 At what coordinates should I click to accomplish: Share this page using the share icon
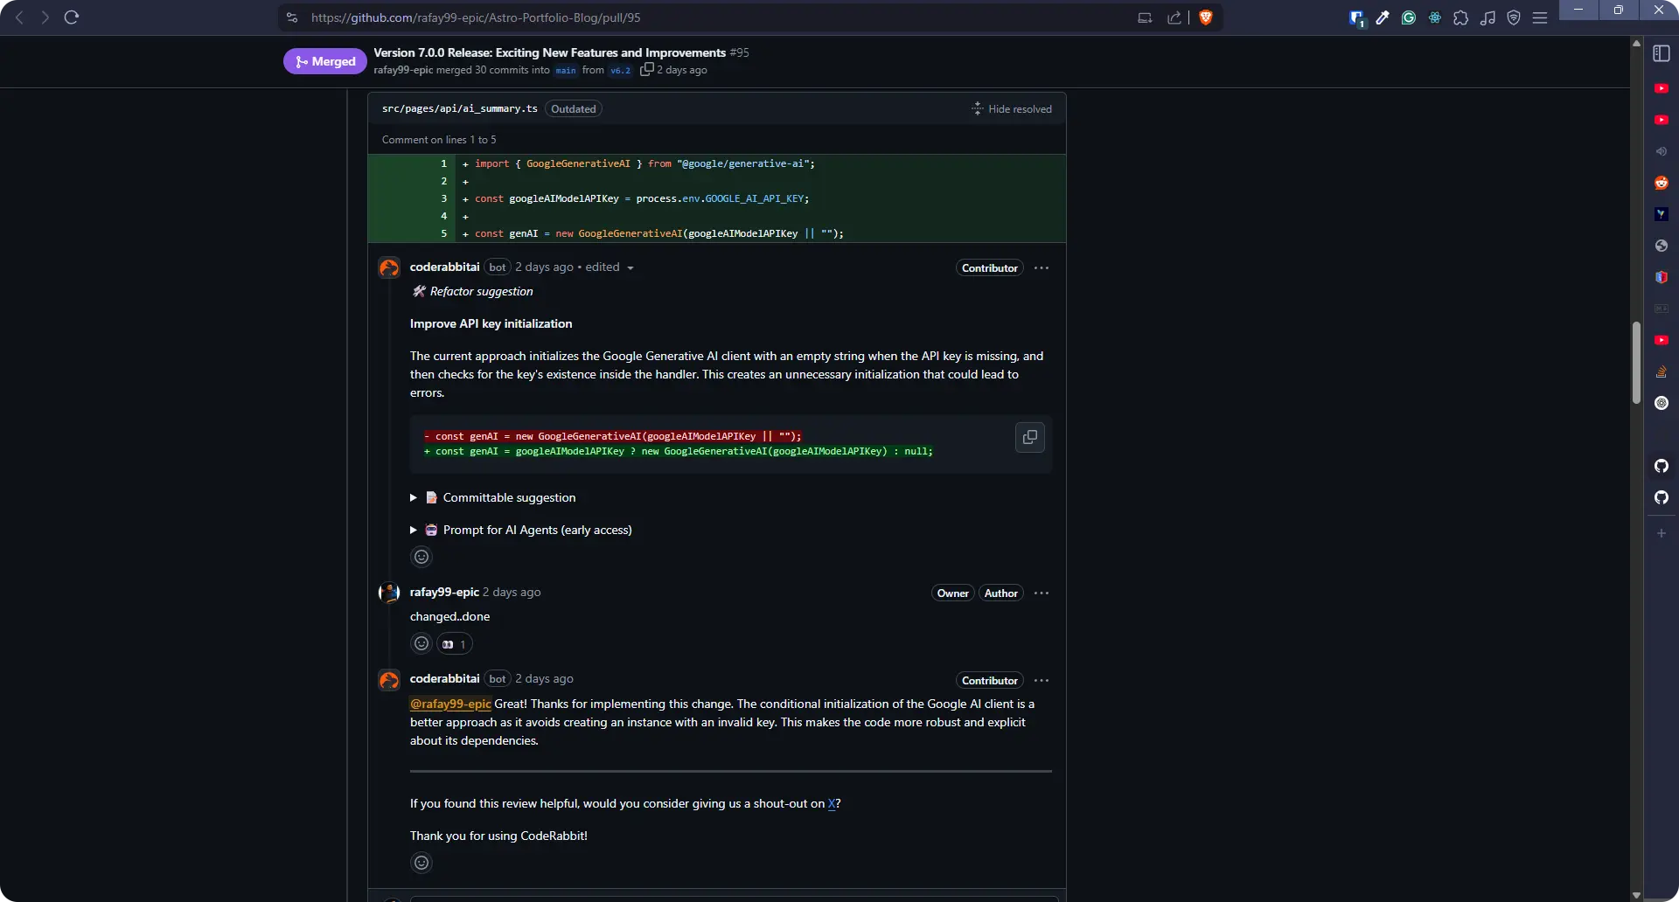[x=1174, y=17]
